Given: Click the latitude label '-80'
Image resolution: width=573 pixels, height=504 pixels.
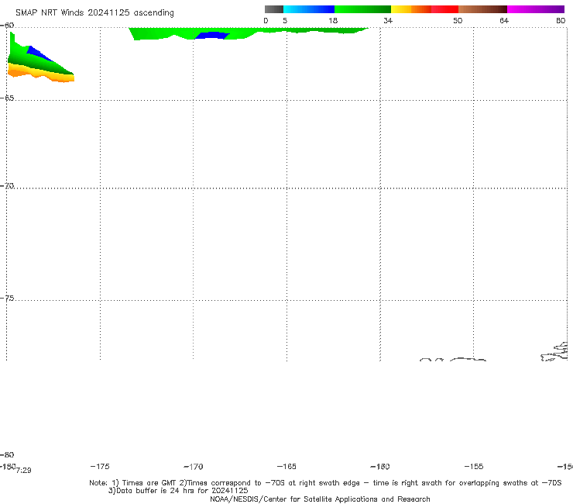Looking at the screenshot, I should pyautogui.click(x=7, y=454).
